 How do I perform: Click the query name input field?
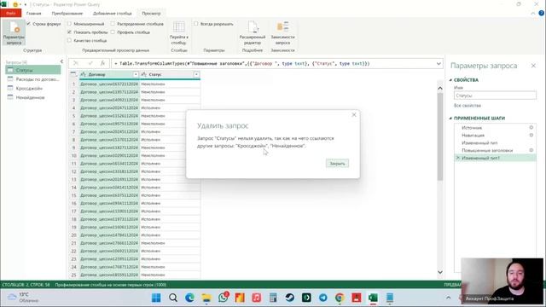[x=495, y=96]
